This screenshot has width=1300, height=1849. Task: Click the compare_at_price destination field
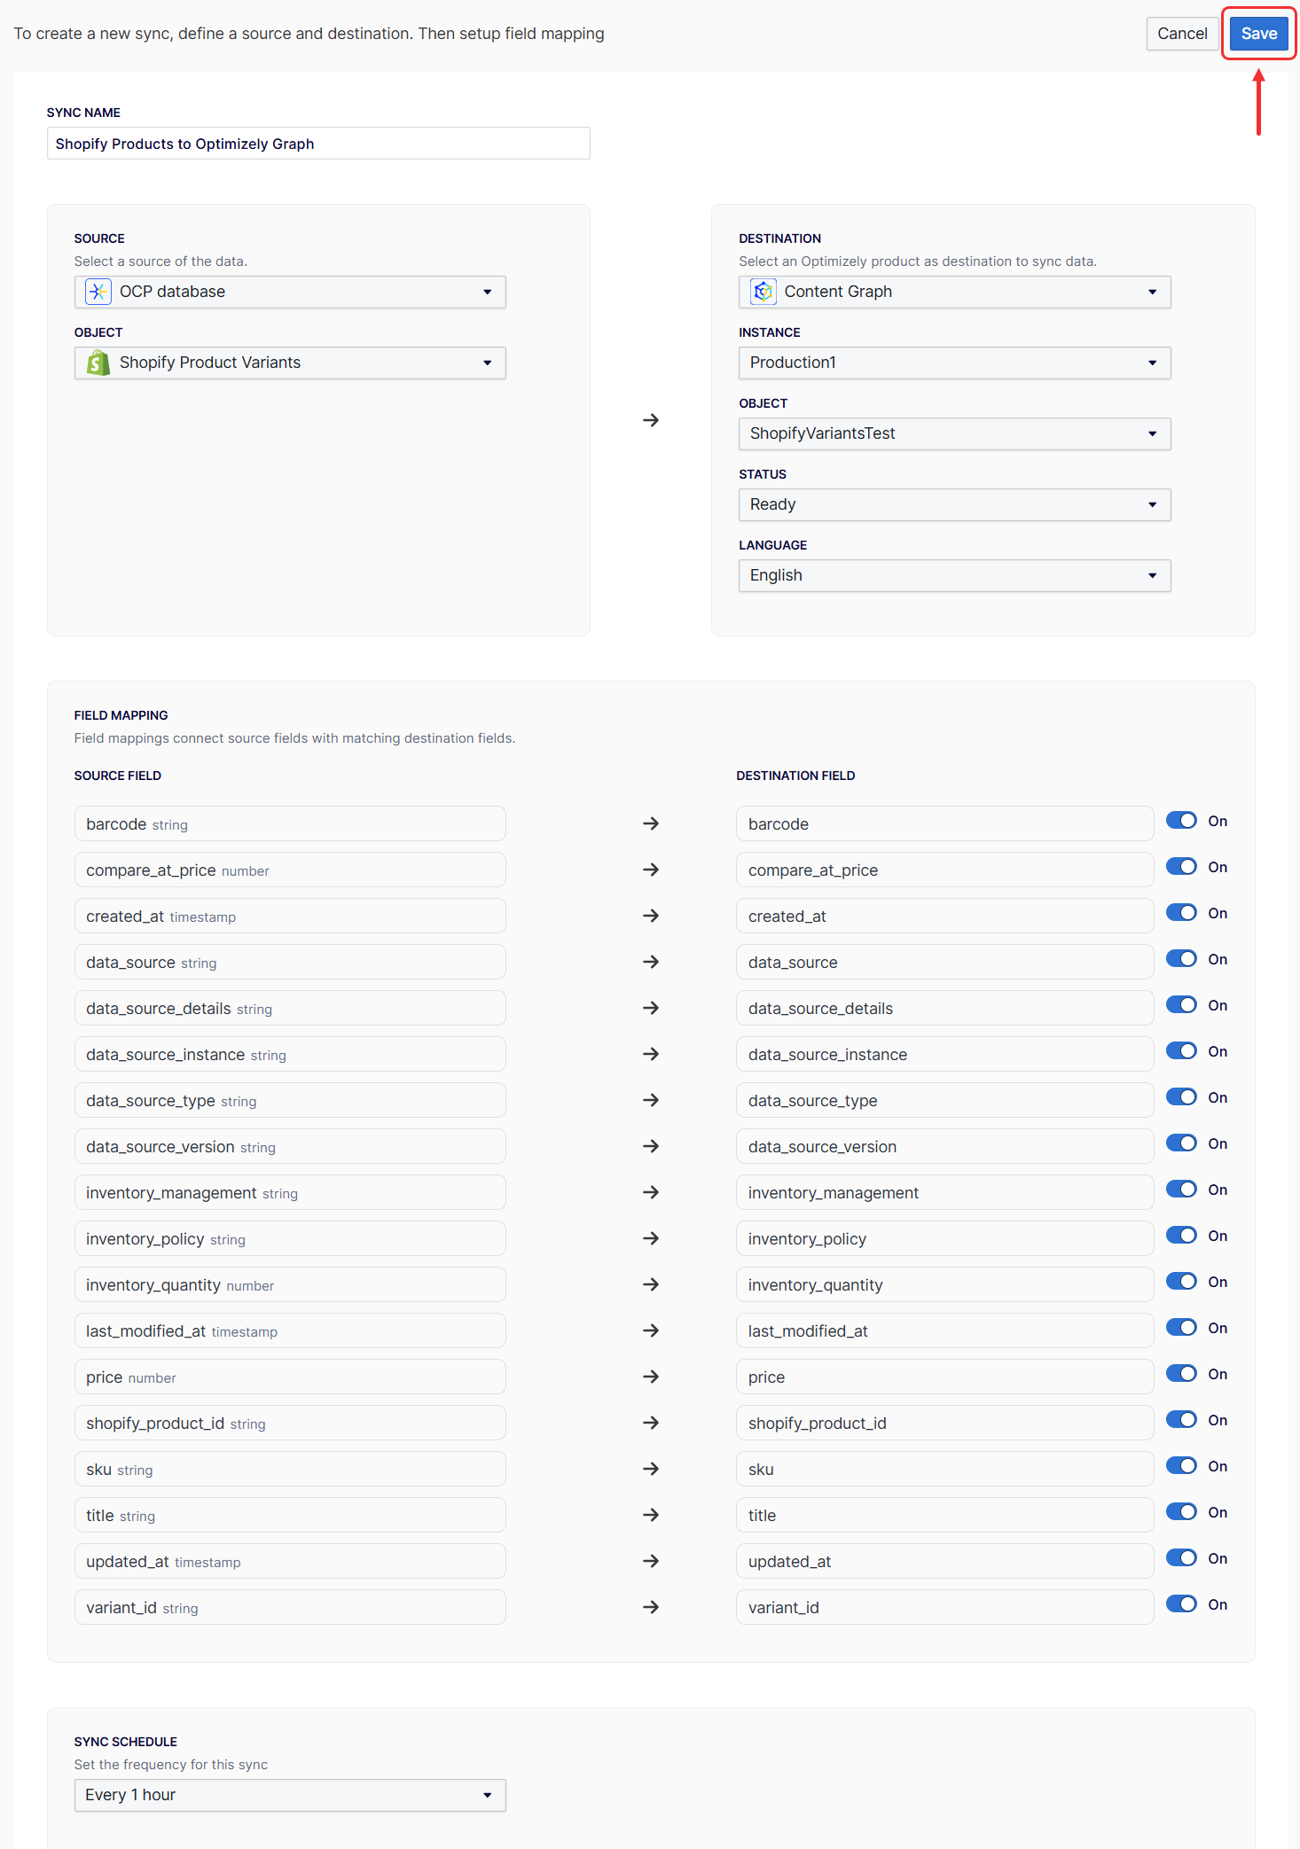click(944, 870)
